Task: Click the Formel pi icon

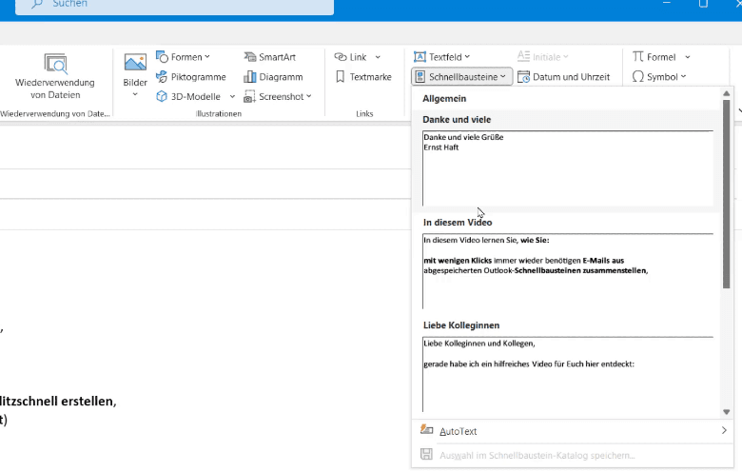Action: pos(638,57)
